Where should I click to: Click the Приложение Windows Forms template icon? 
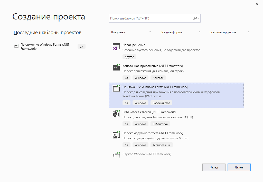coord(116,88)
